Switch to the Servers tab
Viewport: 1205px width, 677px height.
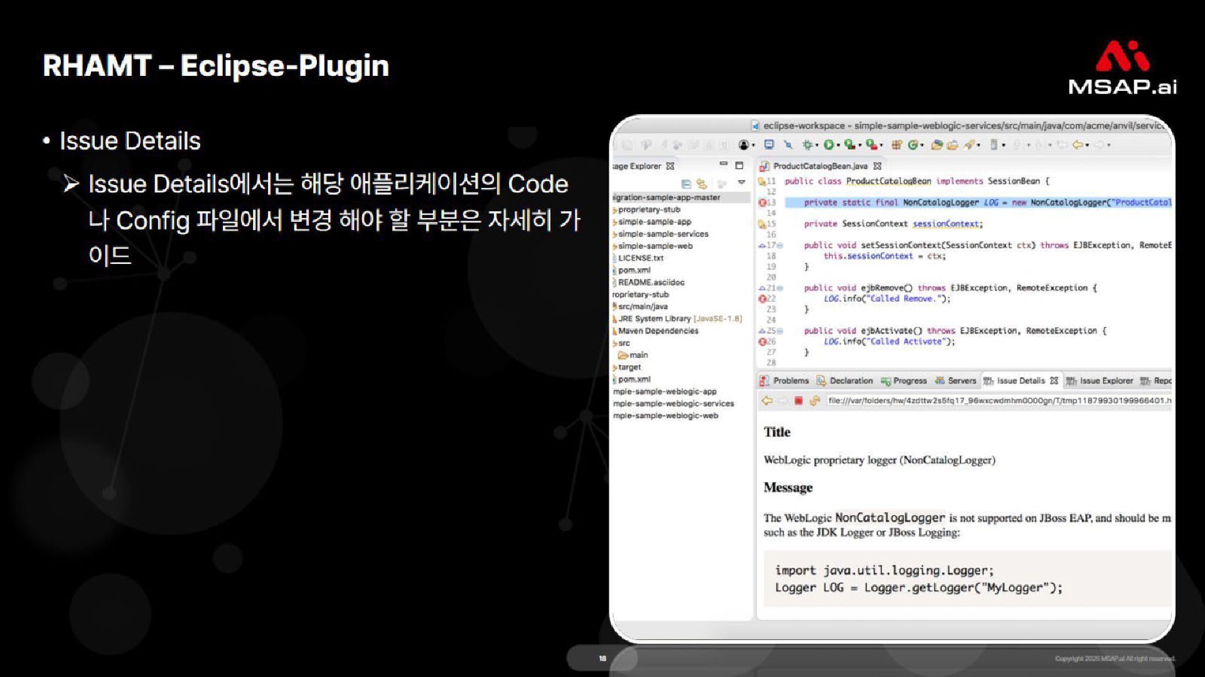(x=955, y=380)
